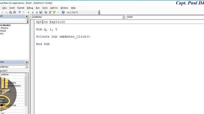This screenshot has height=114, width=204.
Task: Click the 'End Sub' line
Action: tap(43, 44)
